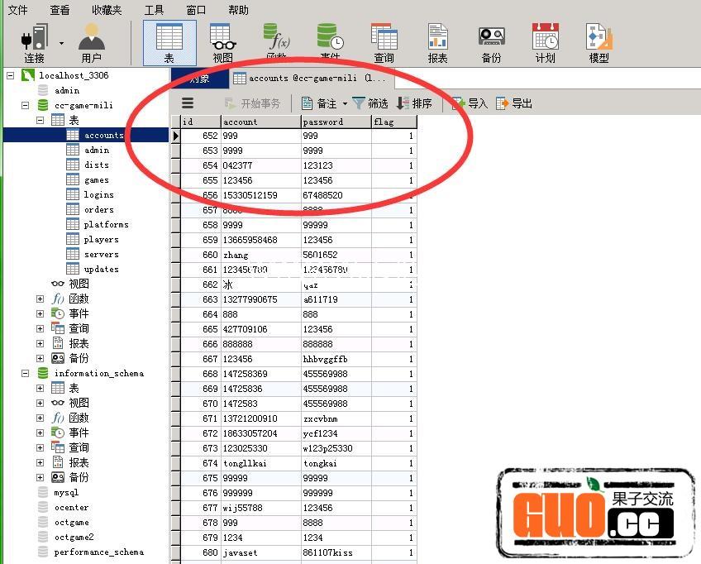Collapse the cc-game-mili database node

coord(25,106)
